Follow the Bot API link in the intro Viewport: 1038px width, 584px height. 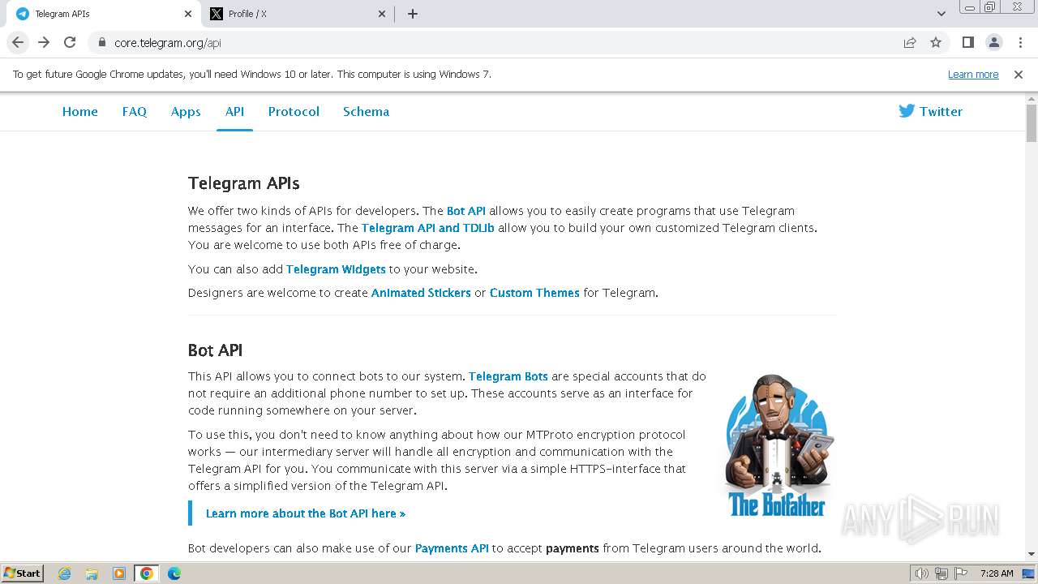click(466, 211)
